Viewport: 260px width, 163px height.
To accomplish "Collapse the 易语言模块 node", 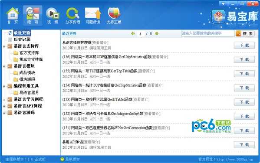I will point(4,67).
